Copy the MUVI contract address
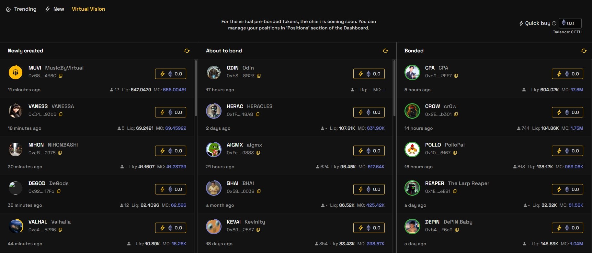Image resolution: width=592 pixels, height=253 pixels. pos(61,76)
